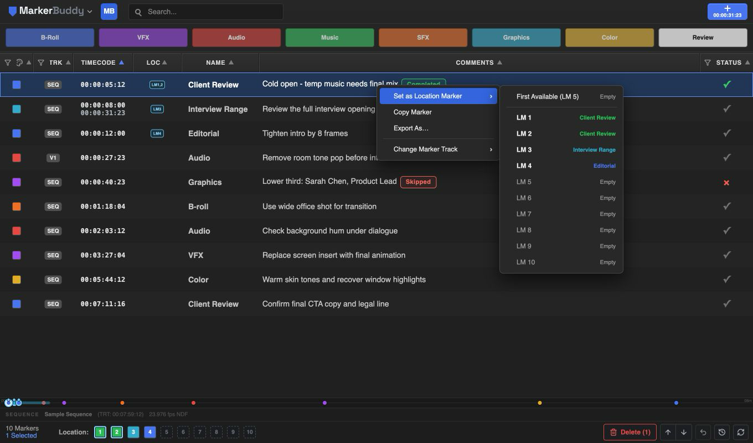Sort by the TIMECODE column
The width and height of the screenshot is (753, 443).
(102, 63)
